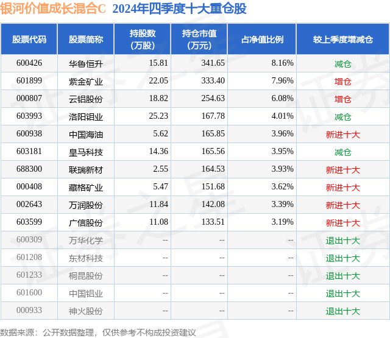Select the stock name 洛阳钼业

pyautogui.click(x=86, y=117)
